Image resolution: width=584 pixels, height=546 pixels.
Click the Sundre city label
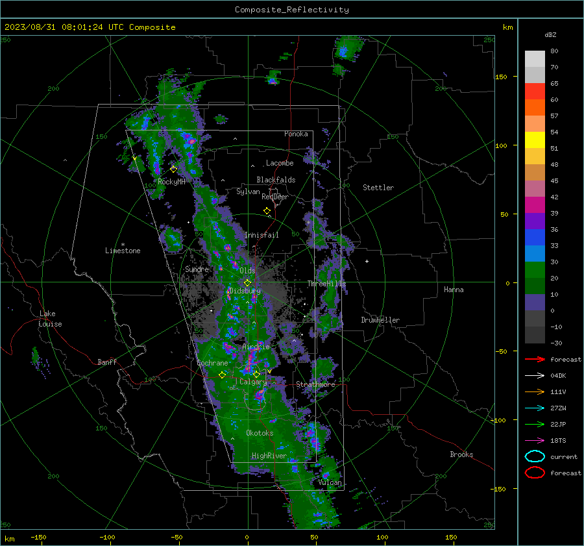click(x=197, y=269)
